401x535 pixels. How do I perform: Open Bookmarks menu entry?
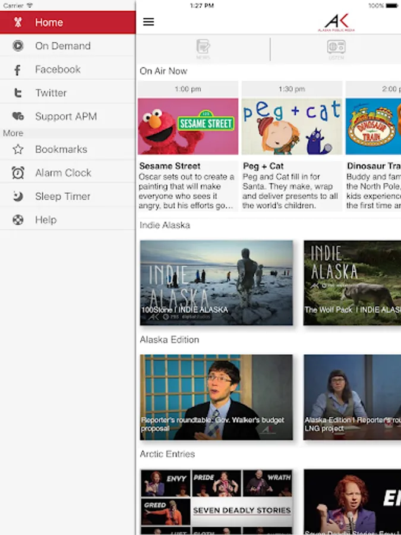pos(68,149)
